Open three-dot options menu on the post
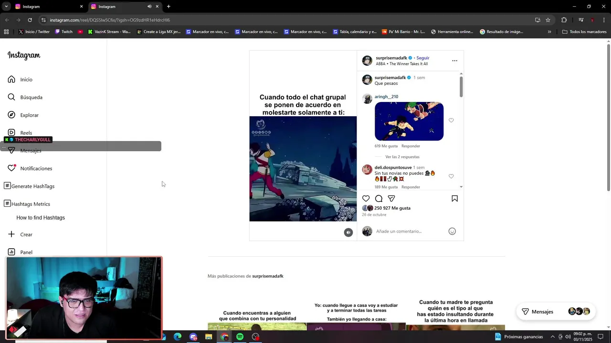 (x=454, y=61)
